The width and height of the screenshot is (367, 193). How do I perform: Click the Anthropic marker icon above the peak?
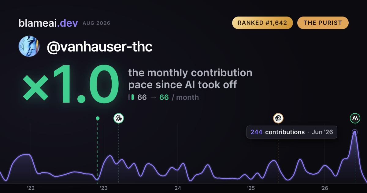pos(355,118)
